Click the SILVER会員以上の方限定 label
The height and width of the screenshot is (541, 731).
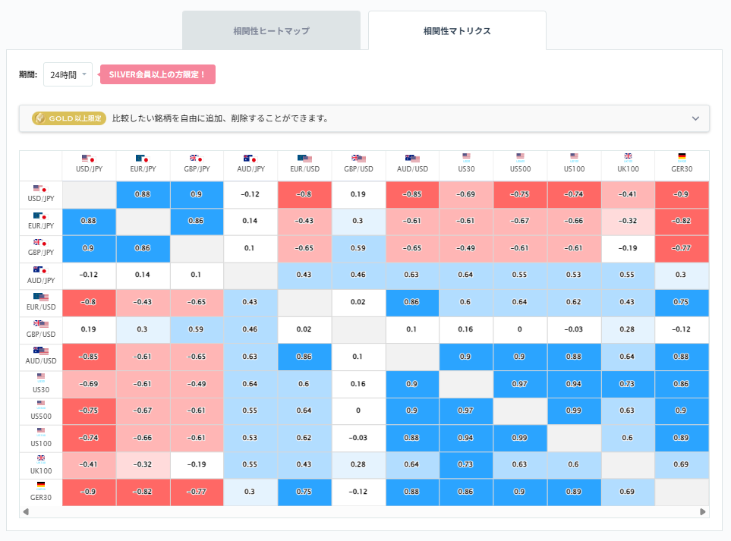click(x=159, y=74)
